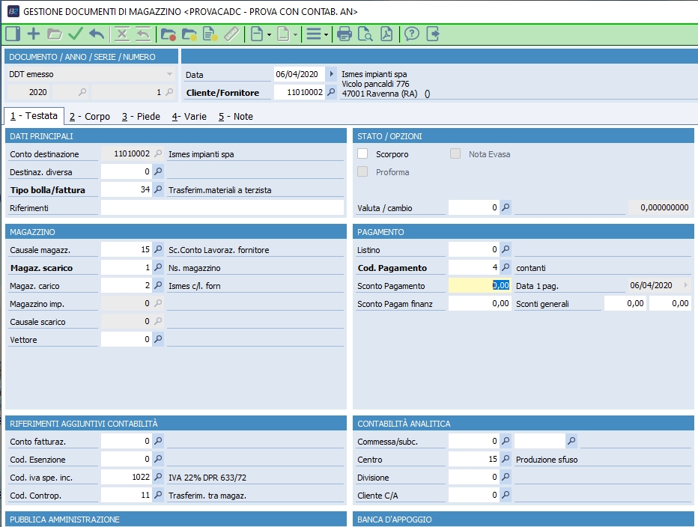Switch to the 2 - Corpo tab
Image resolution: width=698 pixels, height=527 pixels.
89,117
